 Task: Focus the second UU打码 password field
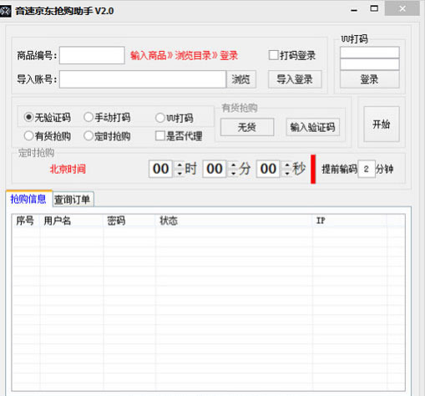(370, 64)
